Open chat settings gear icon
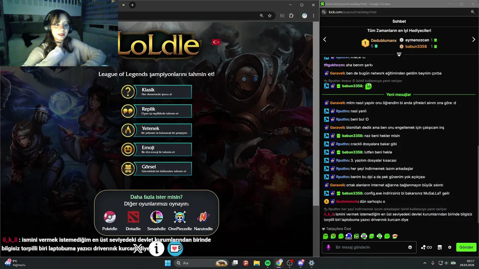 pyautogui.click(x=449, y=247)
